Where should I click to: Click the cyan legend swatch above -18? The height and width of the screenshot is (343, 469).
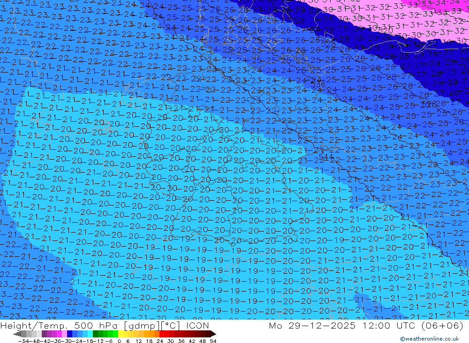point(90,334)
